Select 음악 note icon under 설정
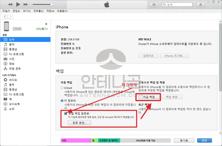Image resolution: width=222 pixels, height=146 pixels. (x=5, y=44)
